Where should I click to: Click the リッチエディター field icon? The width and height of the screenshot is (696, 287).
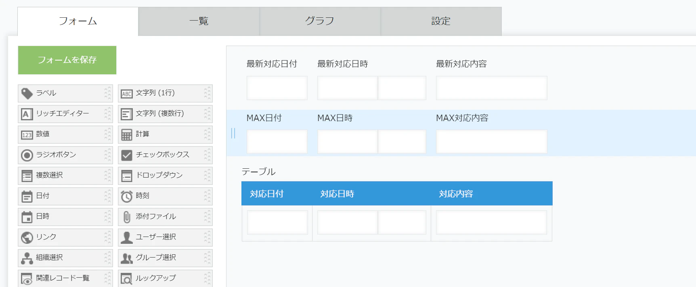[x=27, y=114]
